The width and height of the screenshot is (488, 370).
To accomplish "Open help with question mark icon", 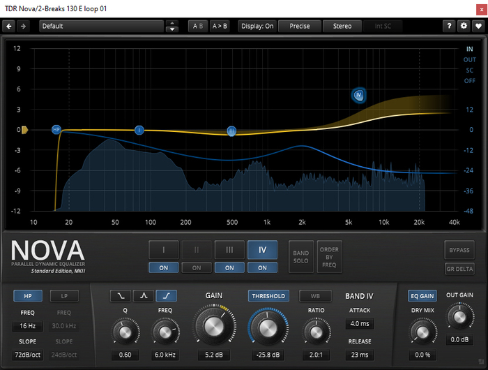I will tap(450, 26).
